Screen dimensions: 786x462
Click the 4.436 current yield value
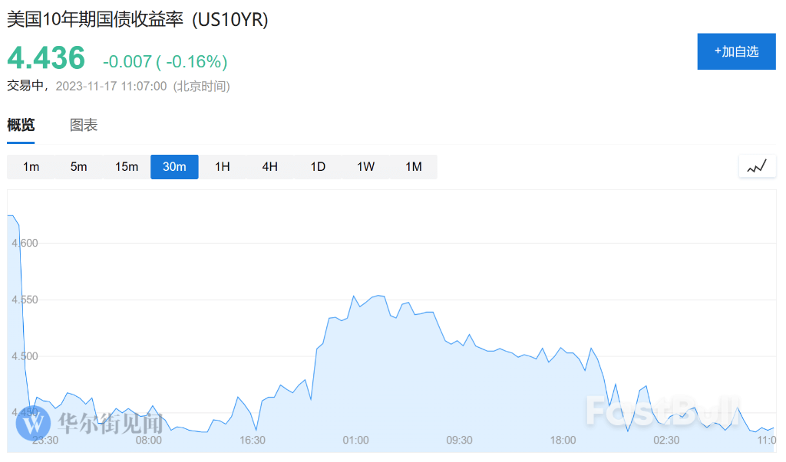click(x=46, y=57)
